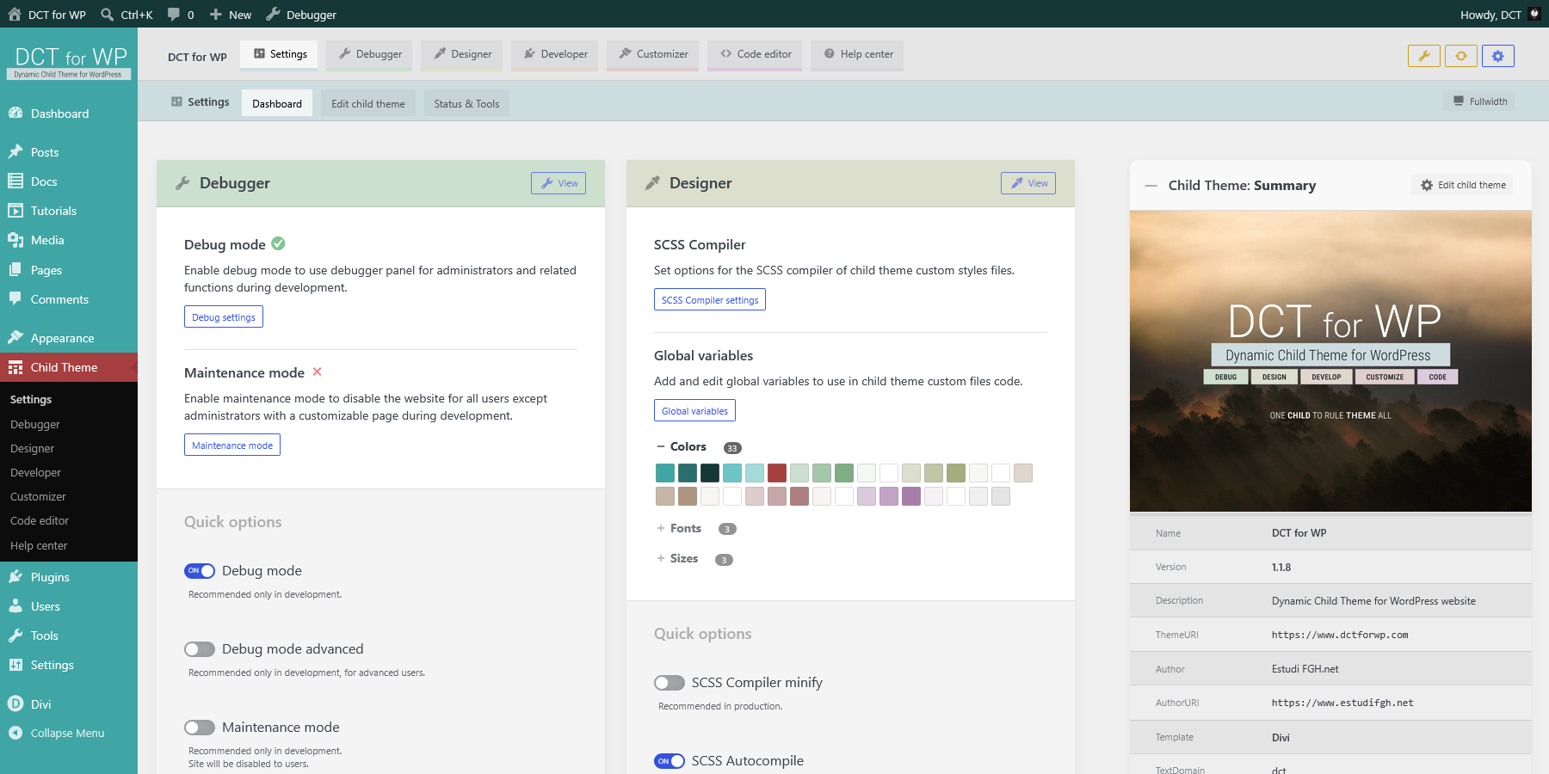Open the Ctrl+K search in admin bar

coord(127,14)
